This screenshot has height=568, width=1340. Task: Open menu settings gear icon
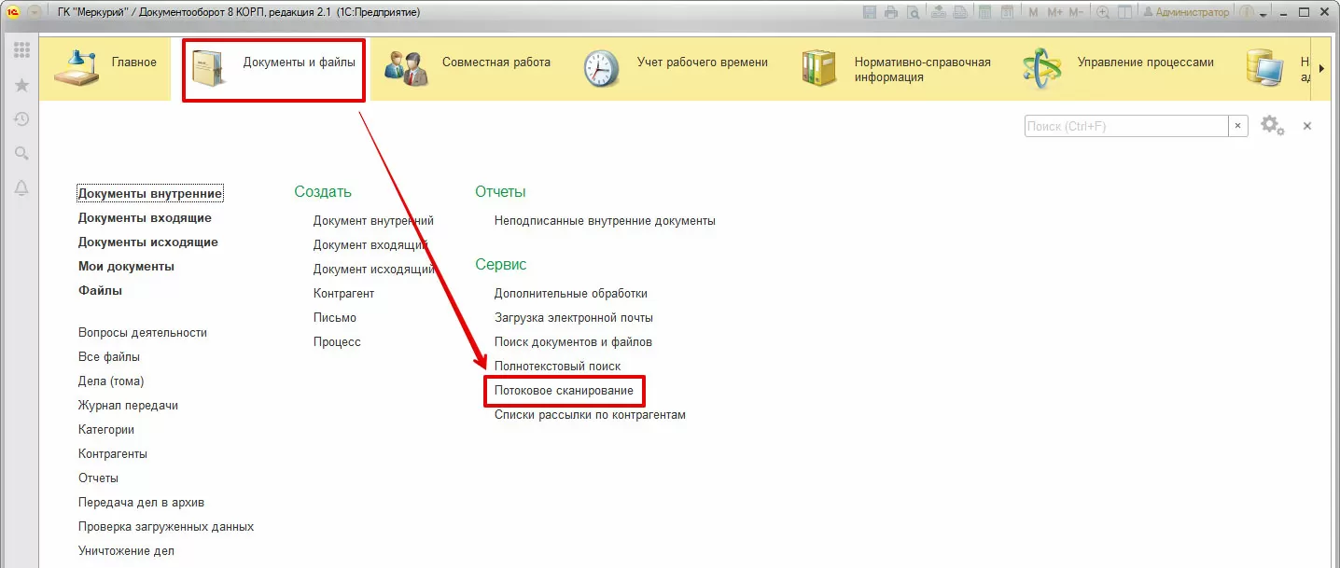1272,125
